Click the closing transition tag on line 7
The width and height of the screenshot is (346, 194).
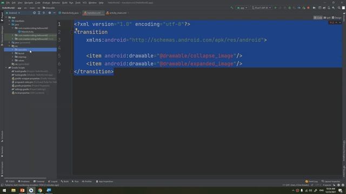tap(94, 72)
